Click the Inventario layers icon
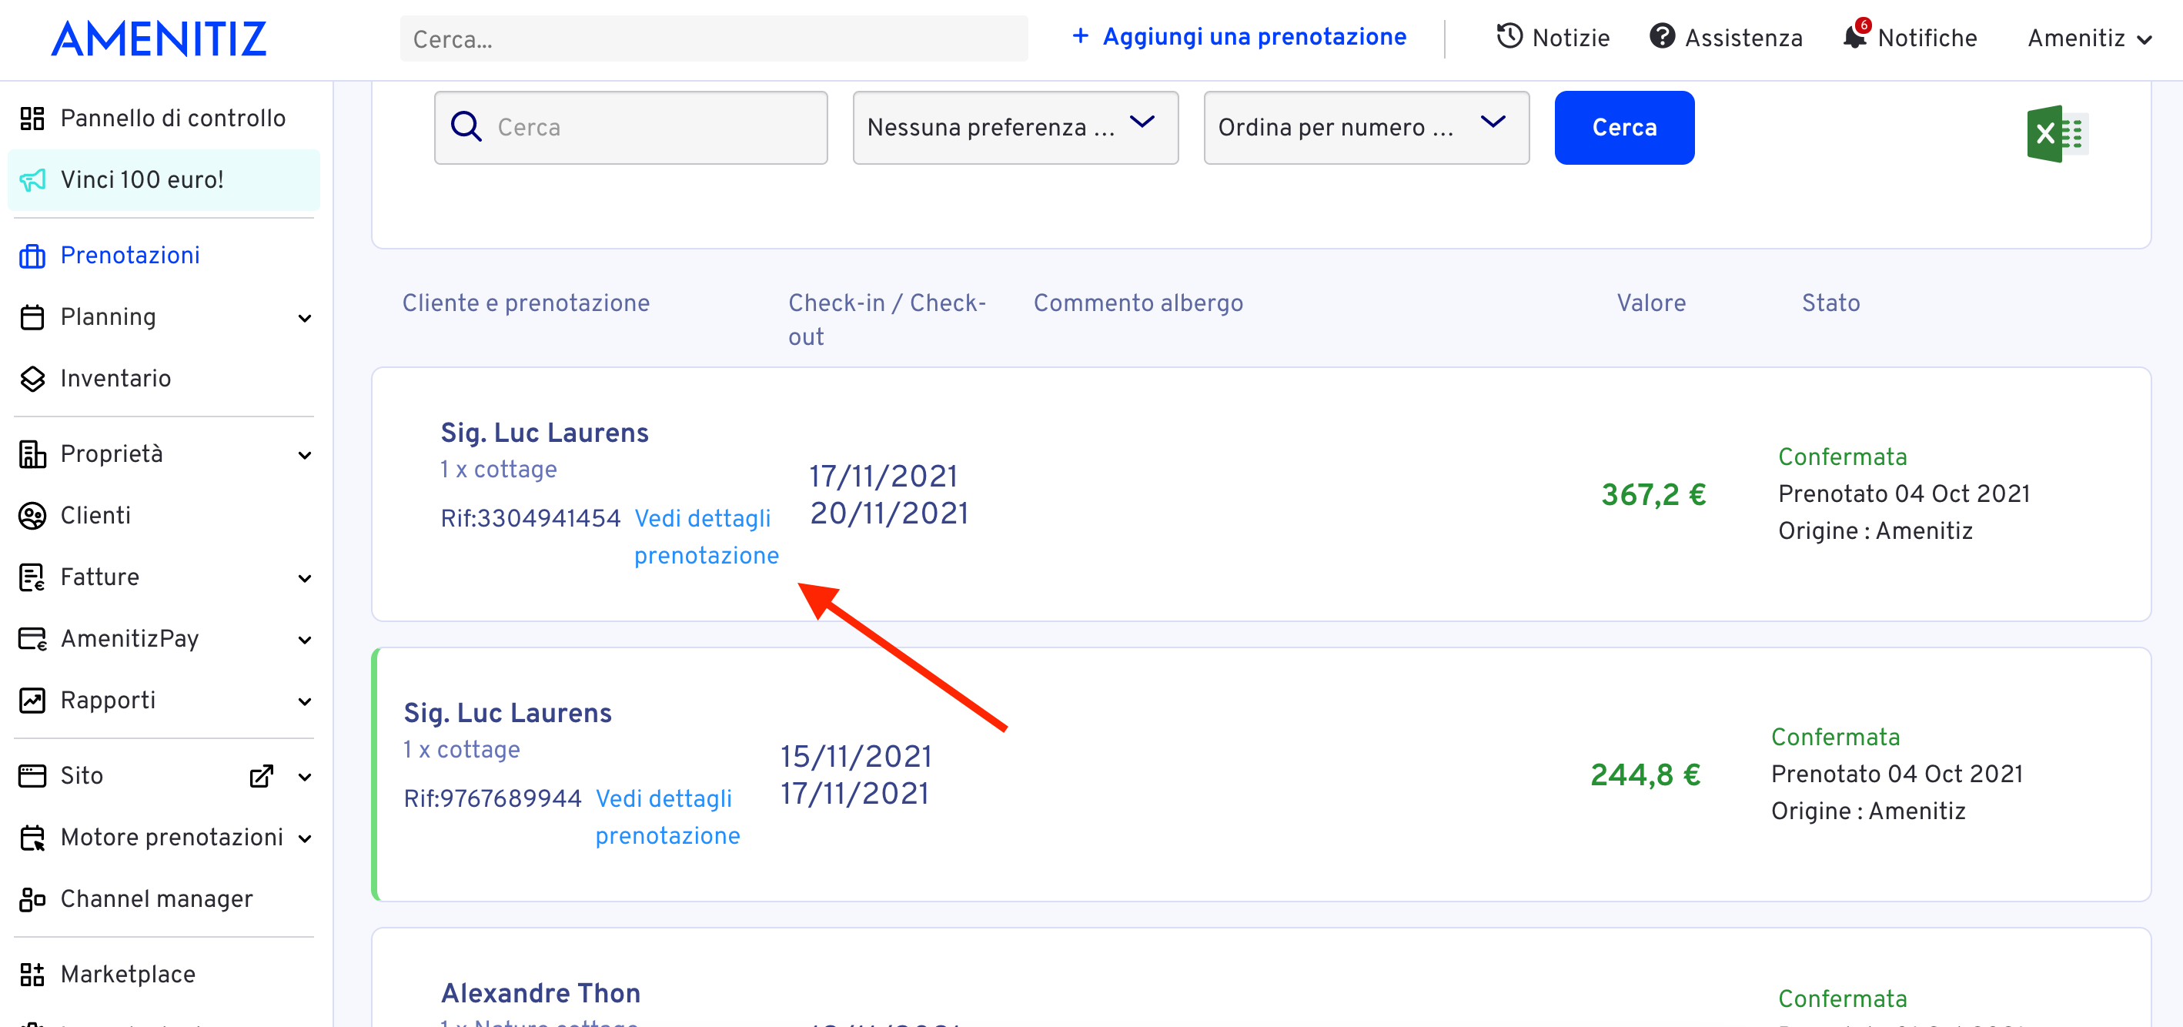Image resolution: width=2183 pixels, height=1027 pixels. (32, 379)
